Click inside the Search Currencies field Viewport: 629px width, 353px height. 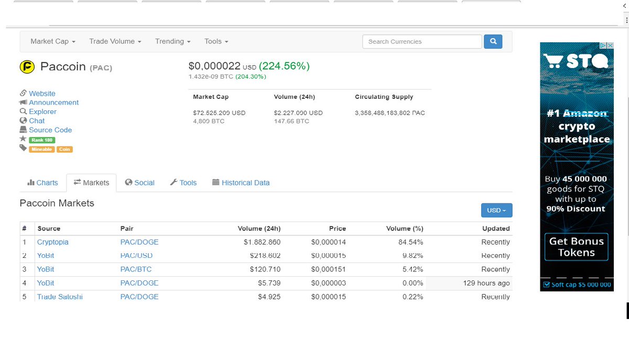click(422, 41)
